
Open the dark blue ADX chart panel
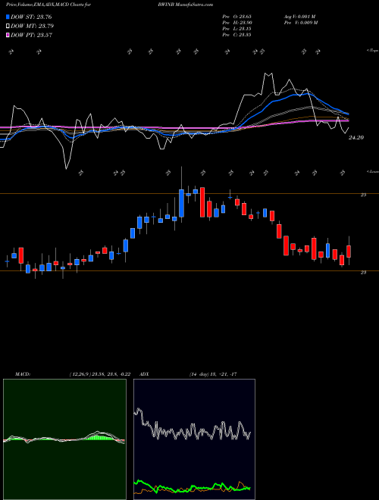click(x=194, y=439)
